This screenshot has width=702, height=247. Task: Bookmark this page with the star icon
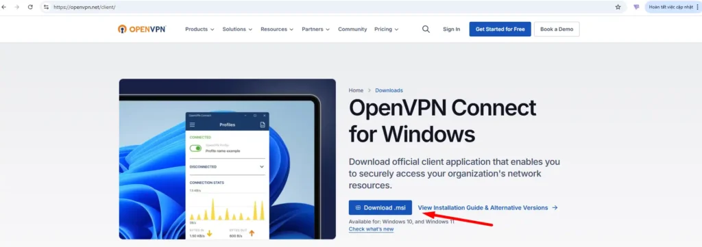618,7
